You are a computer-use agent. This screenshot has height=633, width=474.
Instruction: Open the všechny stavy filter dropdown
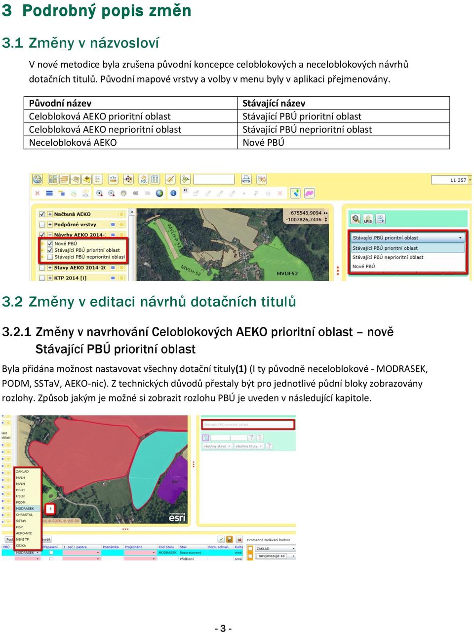click(x=217, y=446)
